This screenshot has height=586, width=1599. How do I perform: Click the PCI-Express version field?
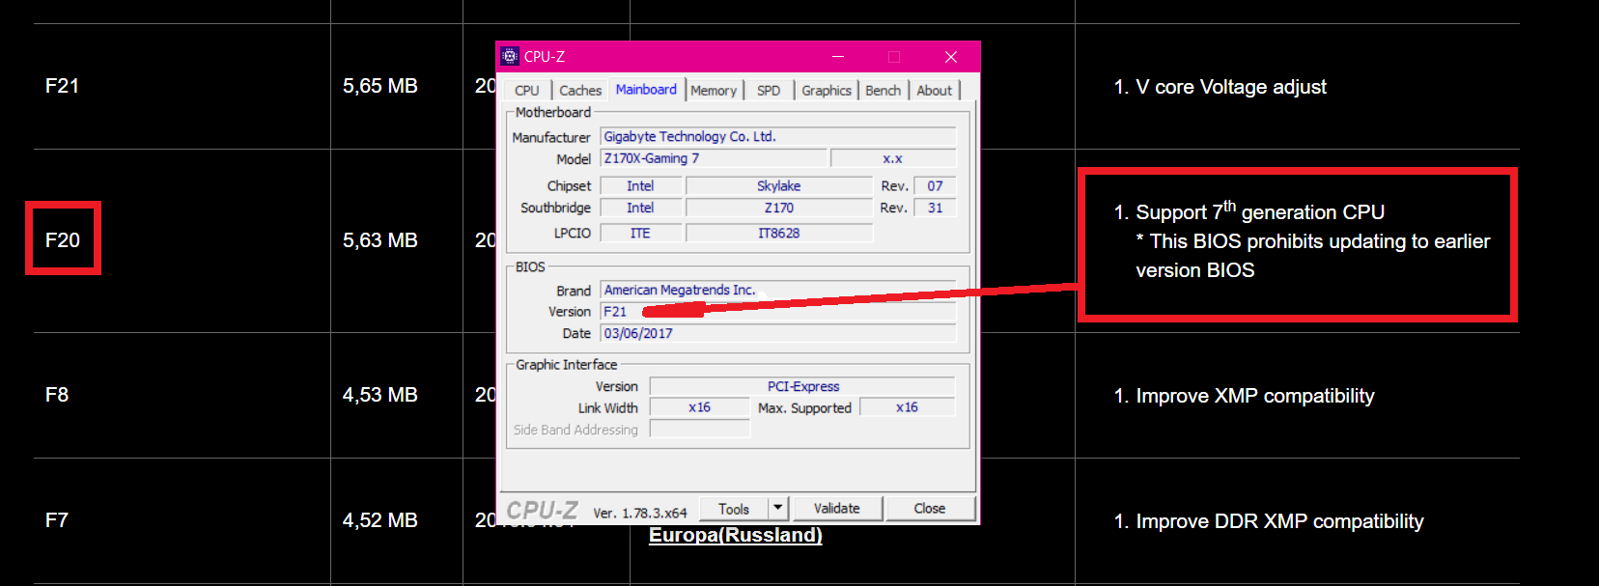point(802,386)
